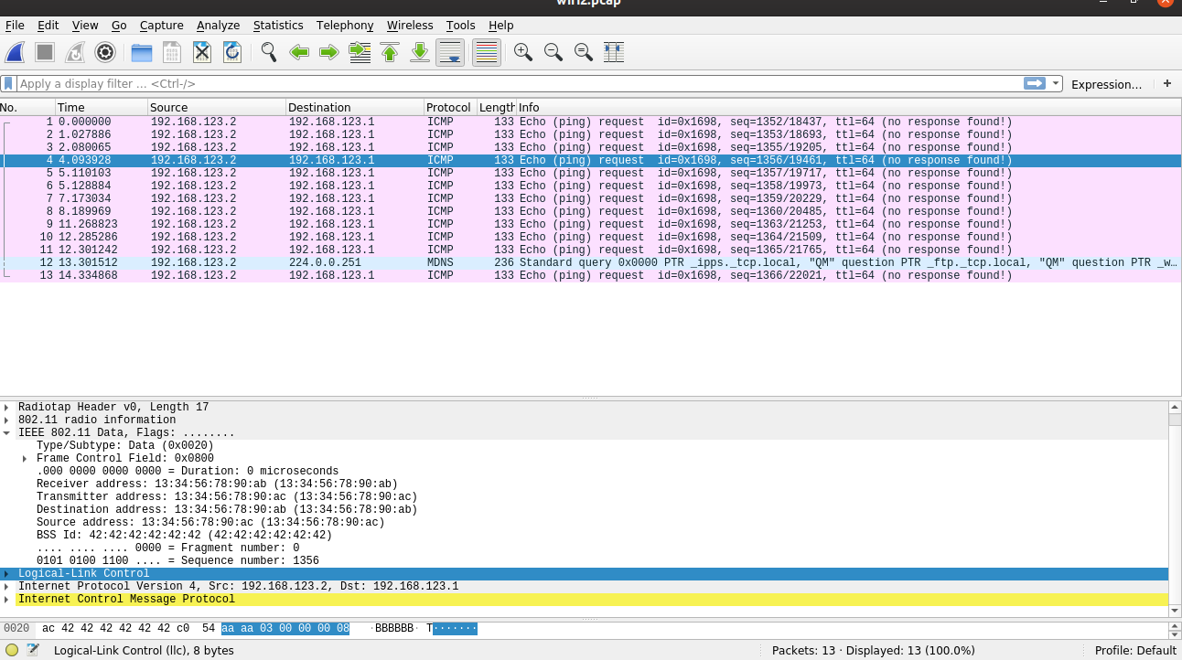Open the capture options gear icon

104,52
